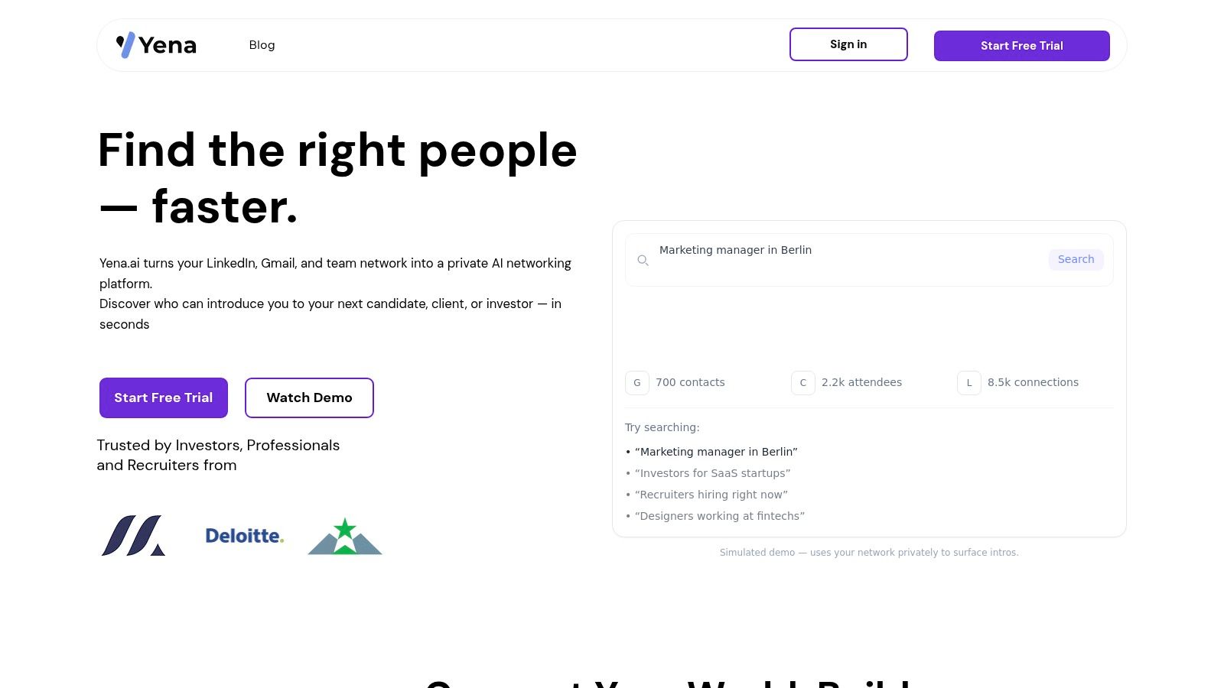Click the dark blue slanted stripes logo

(x=133, y=536)
